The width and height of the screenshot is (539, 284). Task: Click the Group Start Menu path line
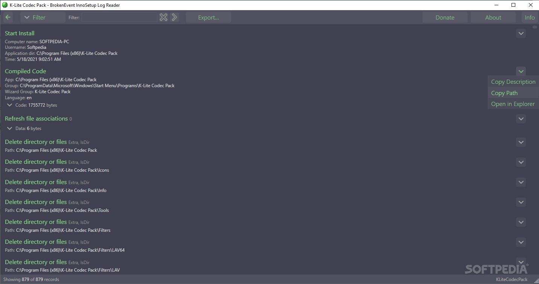pyautogui.click(x=90, y=86)
